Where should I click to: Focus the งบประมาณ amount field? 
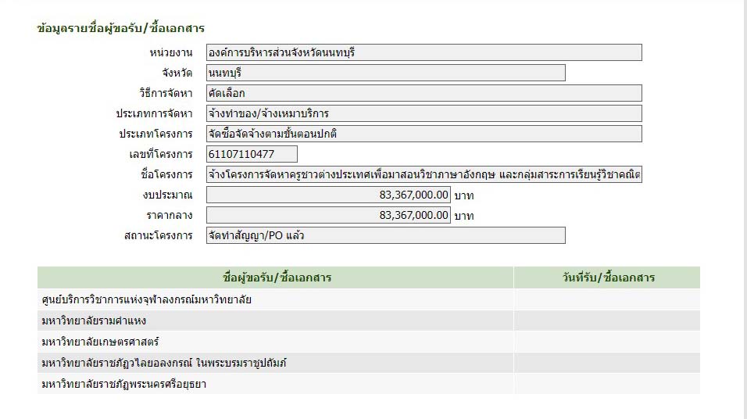328,194
